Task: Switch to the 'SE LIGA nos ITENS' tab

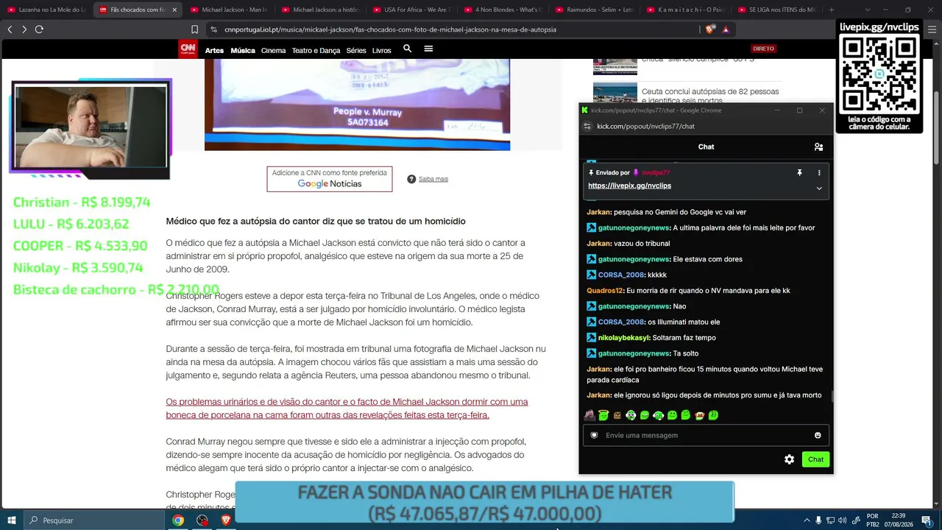Action: pyautogui.click(x=777, y=10)
